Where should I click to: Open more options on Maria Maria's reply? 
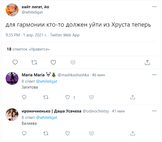pyautogui.click(x=154, y=75)
